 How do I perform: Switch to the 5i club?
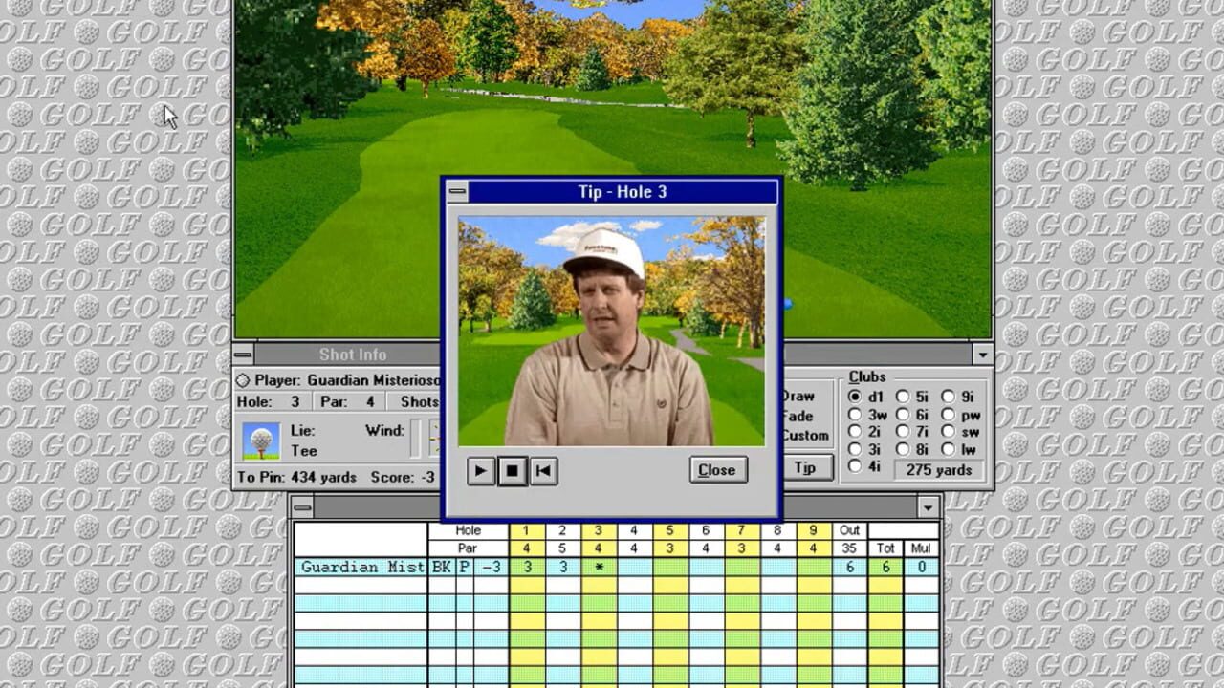click(x=912, y=397)
